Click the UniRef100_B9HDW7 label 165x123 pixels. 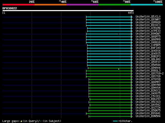(148, 34)
